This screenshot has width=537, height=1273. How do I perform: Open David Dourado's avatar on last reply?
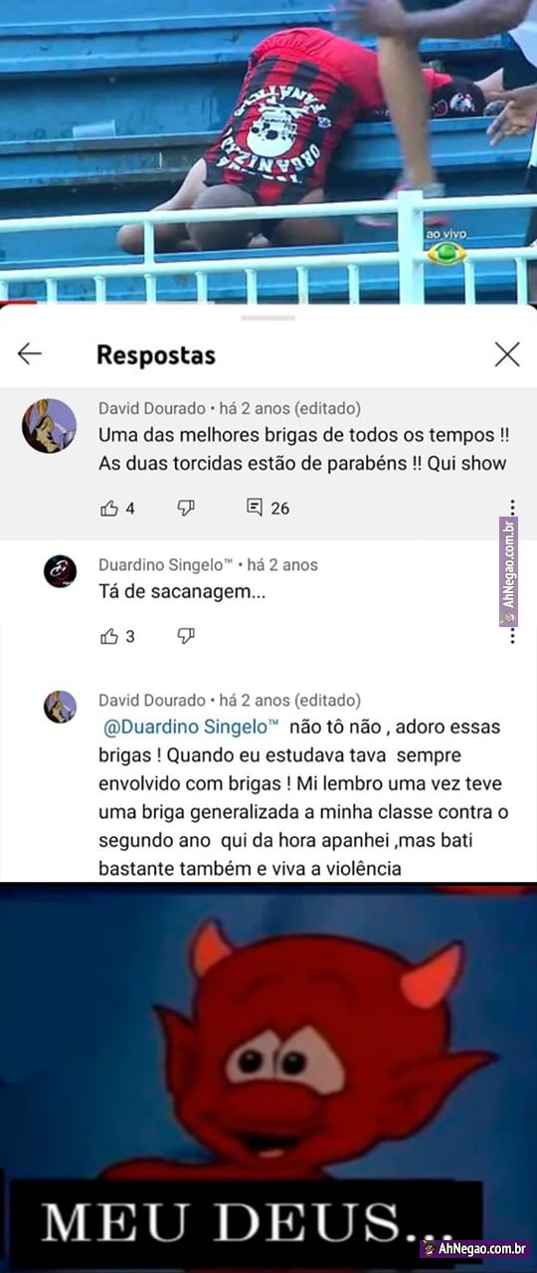coord(60,707)
